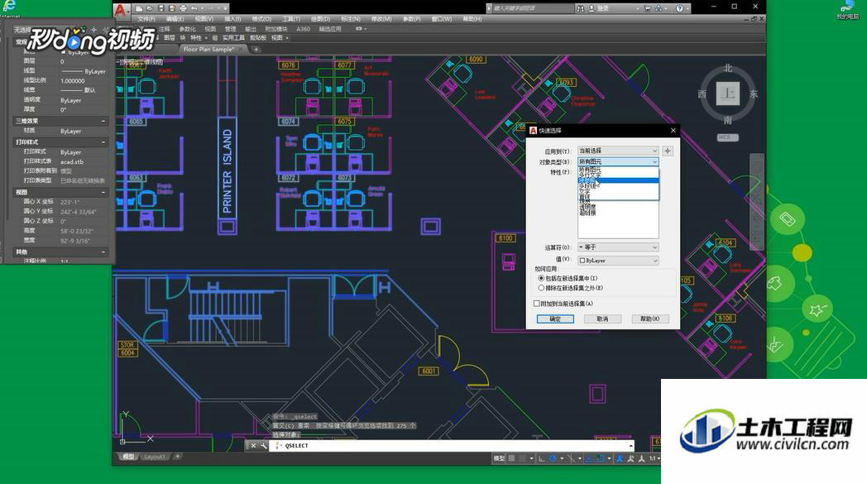
Task: Click the Open file icon in quick access toolbar
Action: tap(149, 8)
